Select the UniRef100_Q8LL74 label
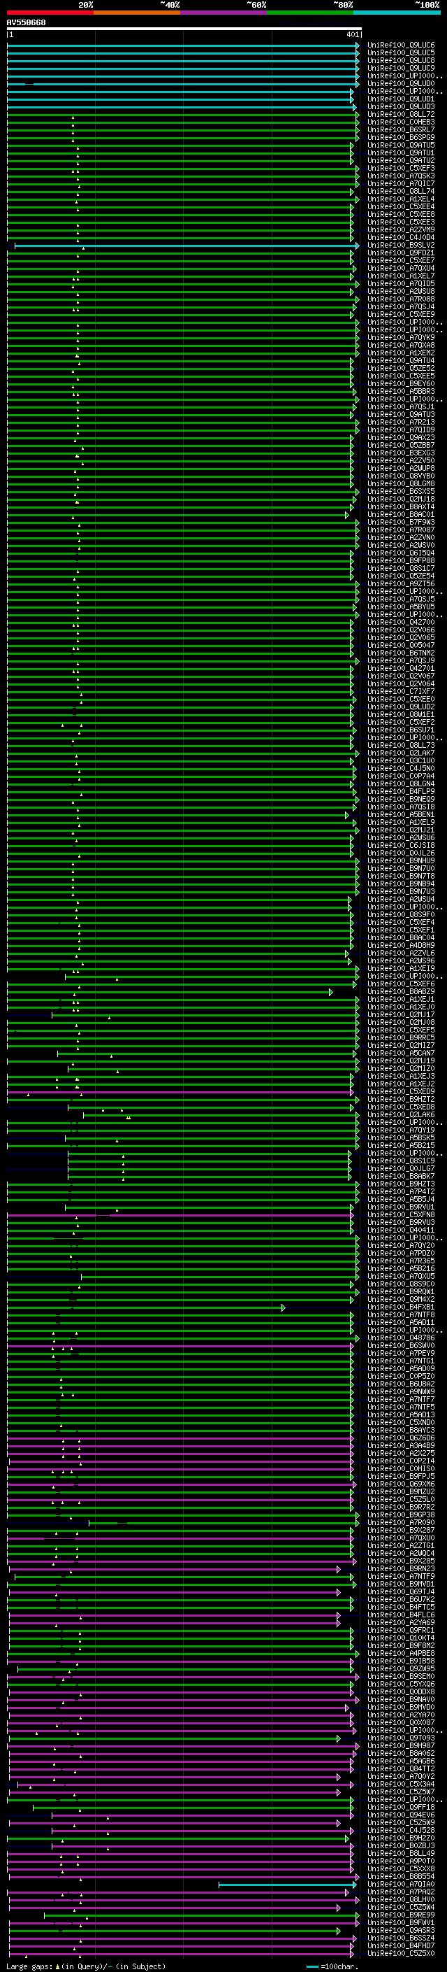 pyautogui.click(x=401, y=192)
